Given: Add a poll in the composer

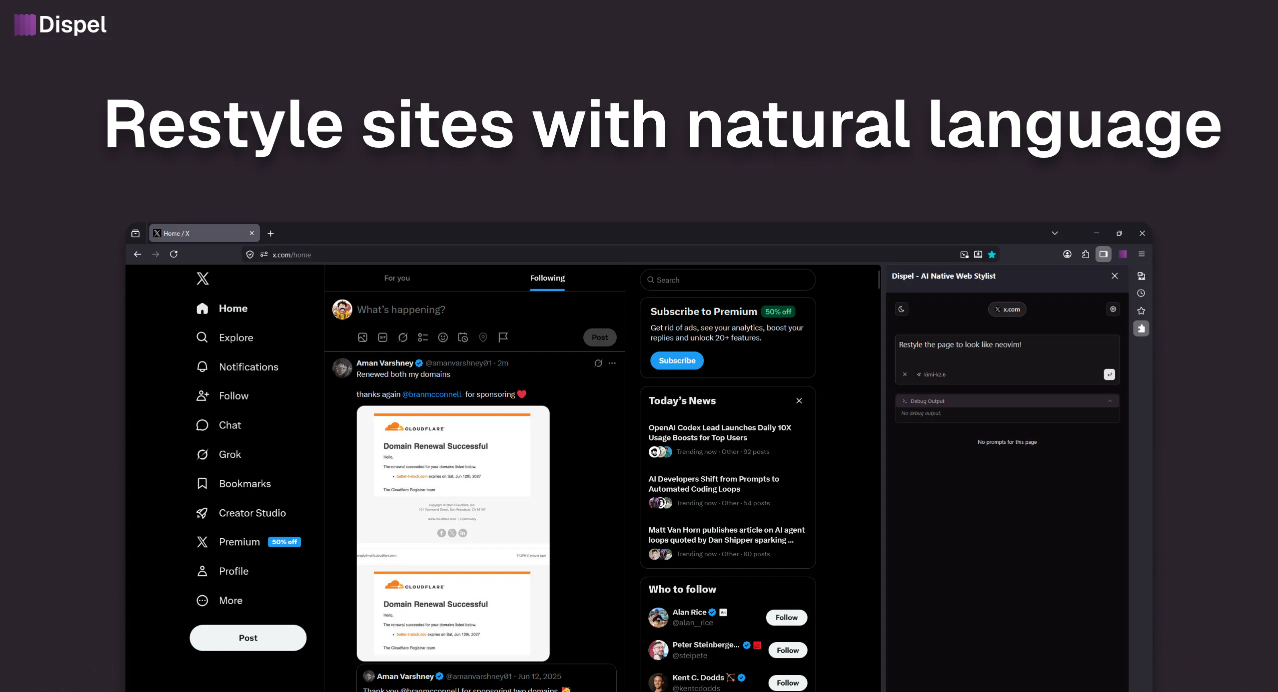Looking at the screenshot, I should click(x=423, y=338).
